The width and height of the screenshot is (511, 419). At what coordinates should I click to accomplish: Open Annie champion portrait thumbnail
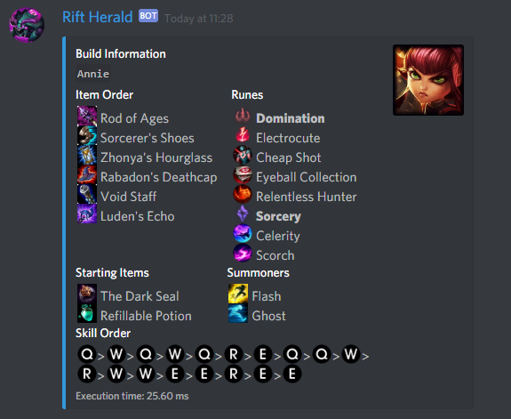[x=428, y=80]
